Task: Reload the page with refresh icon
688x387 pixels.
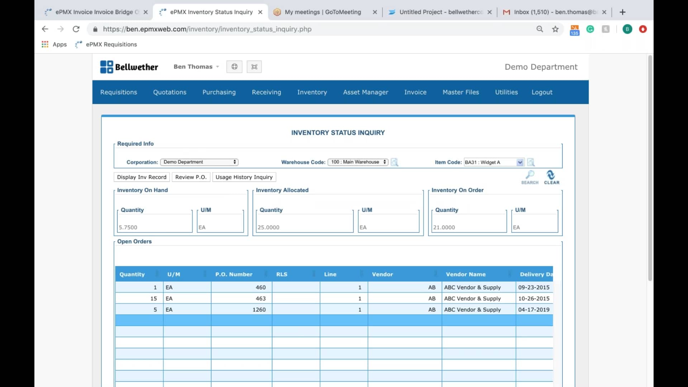Action: tap(76, 29)
